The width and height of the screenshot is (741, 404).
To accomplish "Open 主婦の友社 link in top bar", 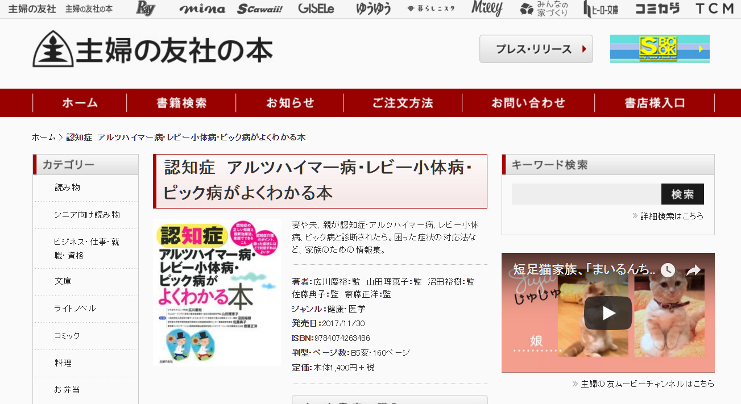I will click(x=32, y=9).
